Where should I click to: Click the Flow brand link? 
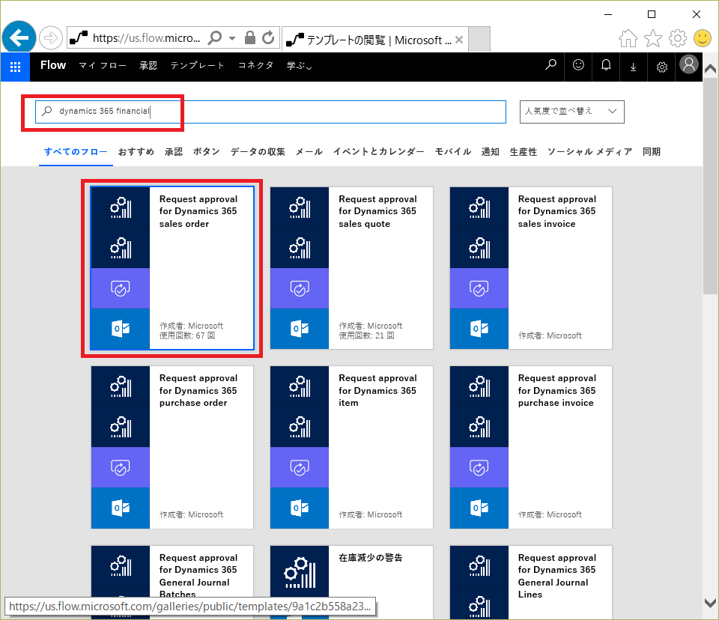(x=53, y=65)
